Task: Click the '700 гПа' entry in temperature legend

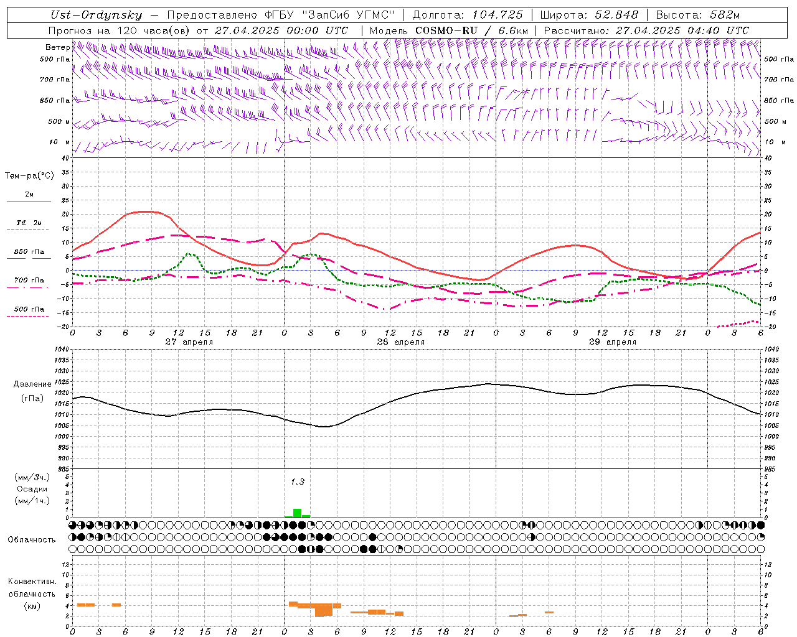Action: coord(29,281)
